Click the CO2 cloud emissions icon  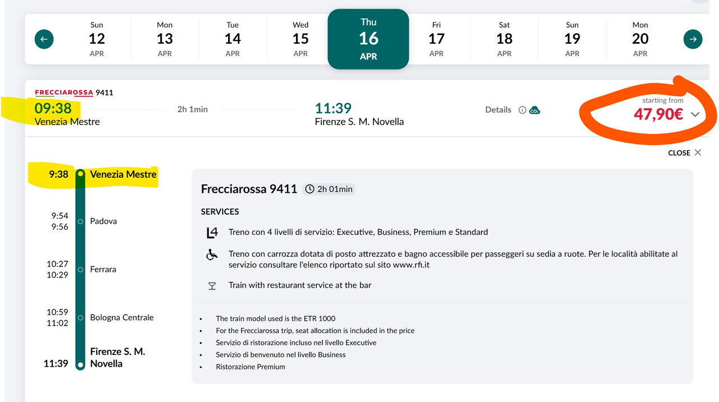pyautogui.click(x=534, y=110)
